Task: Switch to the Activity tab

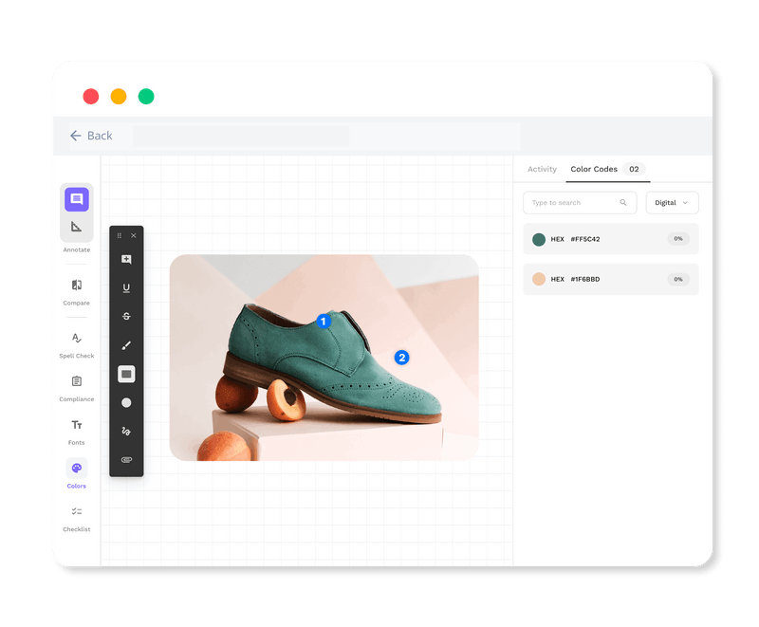Action: point(542,169)
